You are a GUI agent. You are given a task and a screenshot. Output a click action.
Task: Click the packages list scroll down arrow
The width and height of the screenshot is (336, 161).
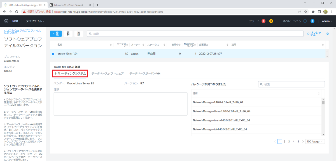point(323,135)
